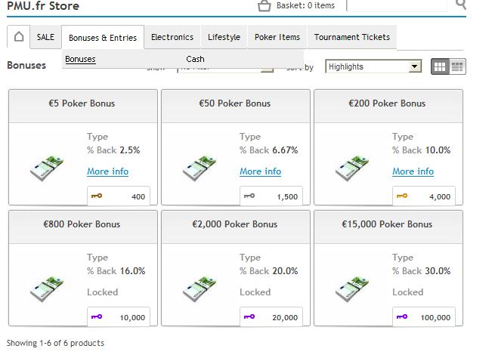The width and height of the screenshot is (492, 358).
Task: Open the Electronics tab
Action: tap(172, 37)
